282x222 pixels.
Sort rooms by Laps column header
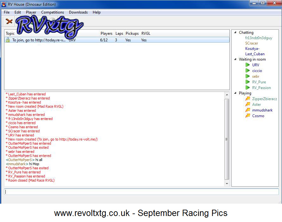click(119, 33)
